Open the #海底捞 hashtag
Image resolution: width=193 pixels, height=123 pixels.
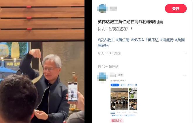(x=167, y=40)
